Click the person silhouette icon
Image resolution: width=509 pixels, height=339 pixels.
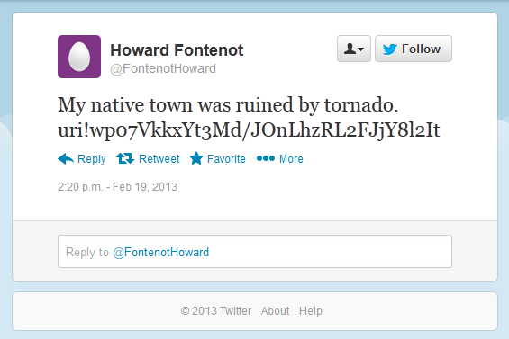pos(350,49)
